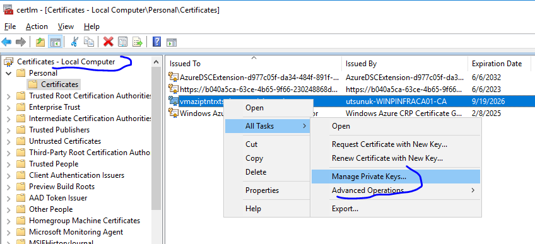Click the folder icon beside Untrusted Certificates
535x244 pixels.
click(21, 141)
